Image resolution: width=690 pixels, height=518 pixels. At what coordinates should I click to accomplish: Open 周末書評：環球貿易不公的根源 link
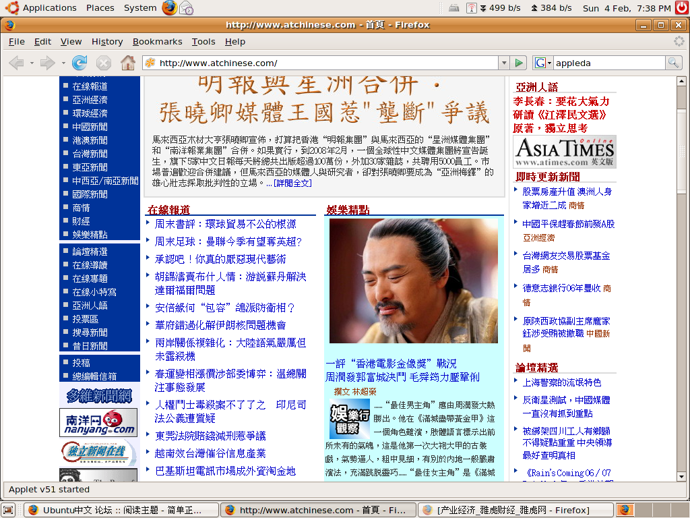[x=225, y=224]
